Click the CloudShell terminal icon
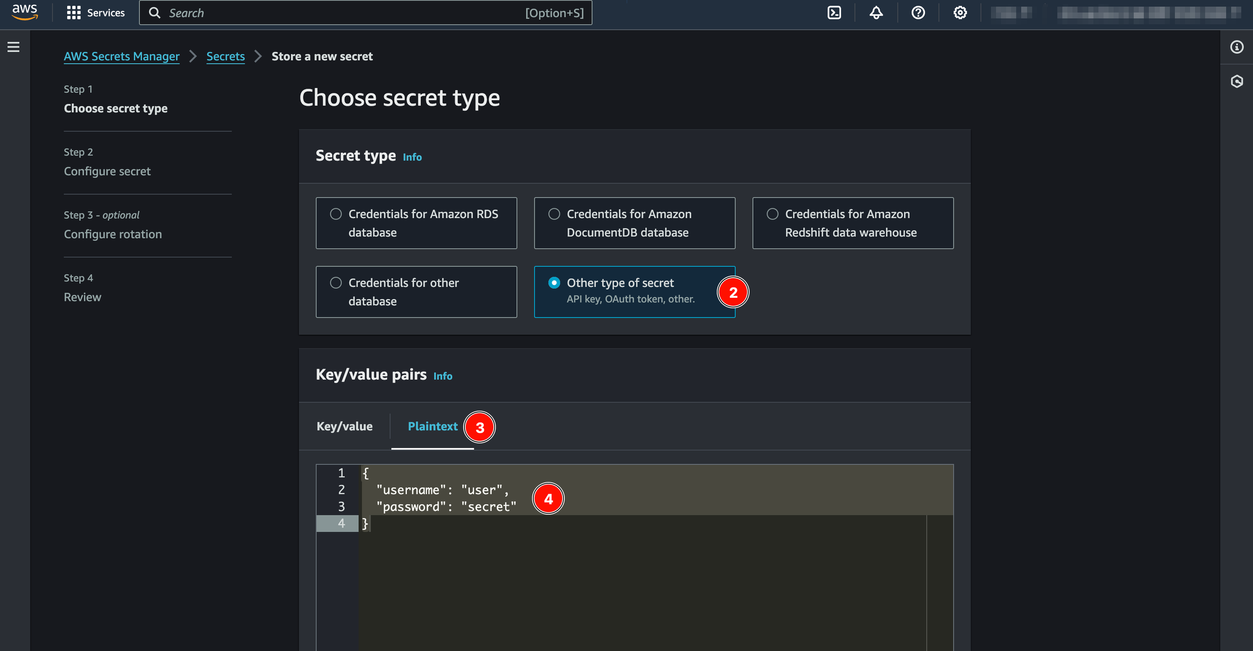The width and height of the screenshot is (1253, 651). [x=834, y=13]
